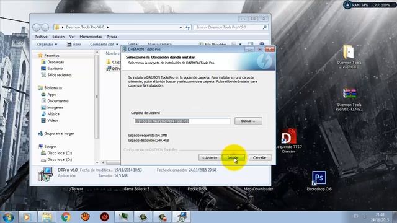Go back with the Anterior button

click(210, 158)
